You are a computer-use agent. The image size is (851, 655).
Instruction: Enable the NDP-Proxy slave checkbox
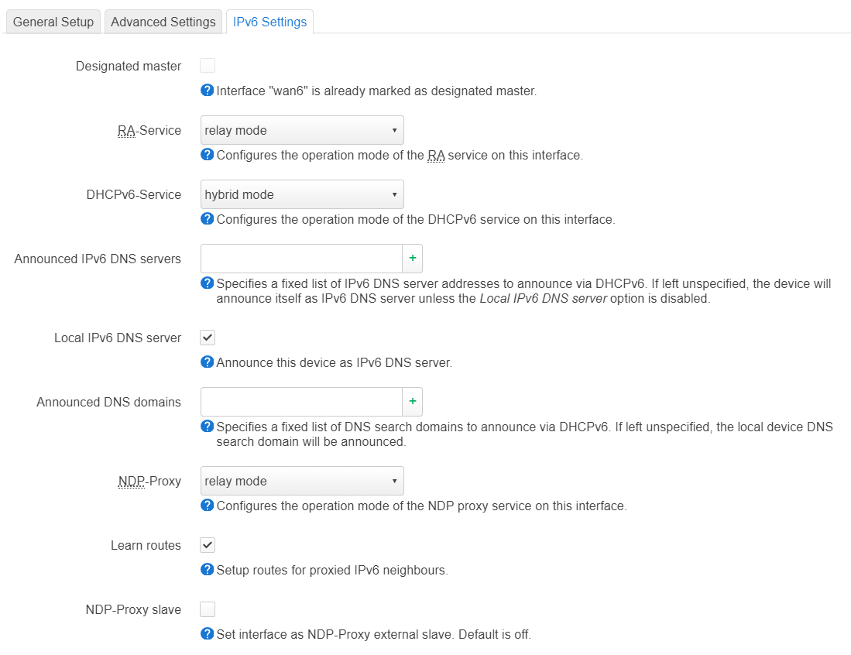(208, 609)
